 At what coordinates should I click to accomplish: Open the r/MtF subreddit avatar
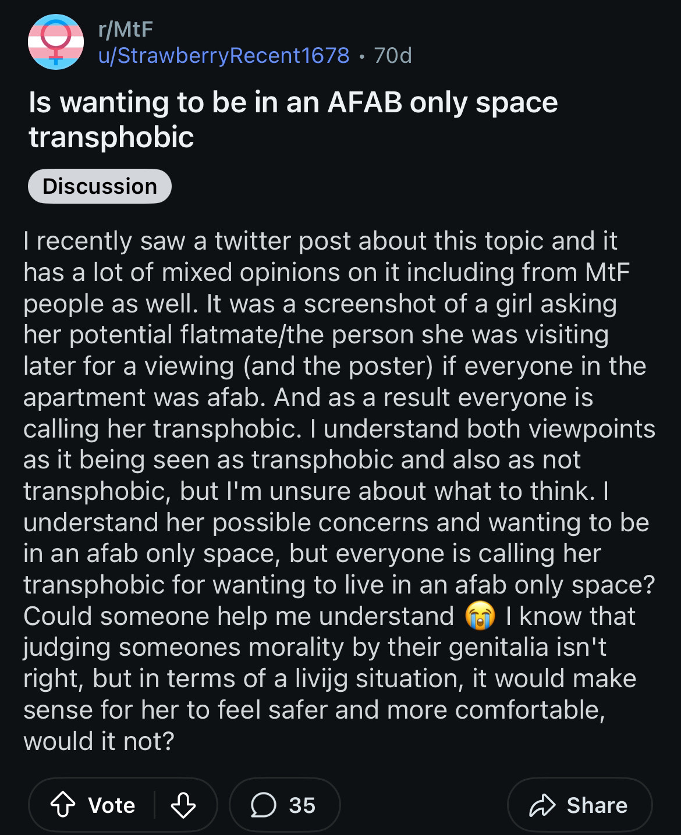pos(56,42)
